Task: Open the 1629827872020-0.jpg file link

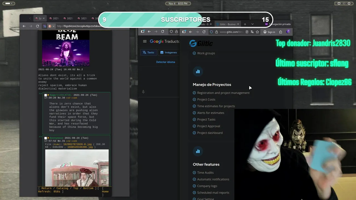Action: (x=77, y=144)
